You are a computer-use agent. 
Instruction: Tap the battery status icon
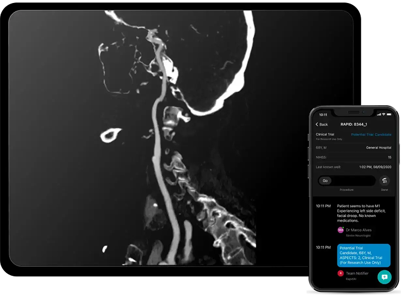389,114
